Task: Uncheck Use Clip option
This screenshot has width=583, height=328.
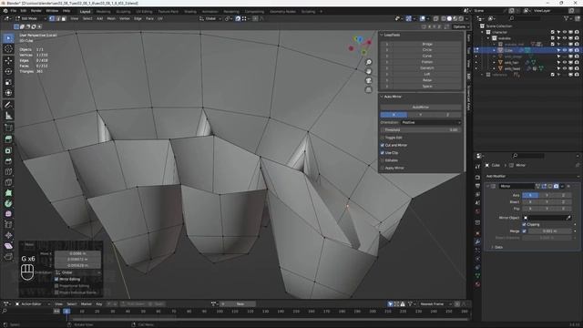Action: pyautogui.click(x=383, y=153)
